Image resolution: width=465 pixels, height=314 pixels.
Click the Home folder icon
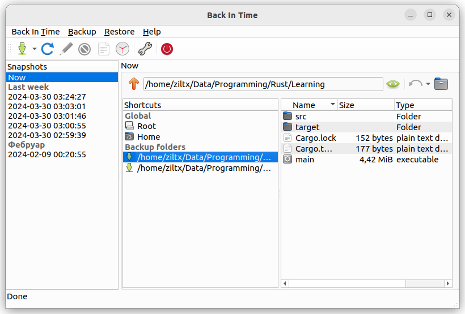click(129, 136)
